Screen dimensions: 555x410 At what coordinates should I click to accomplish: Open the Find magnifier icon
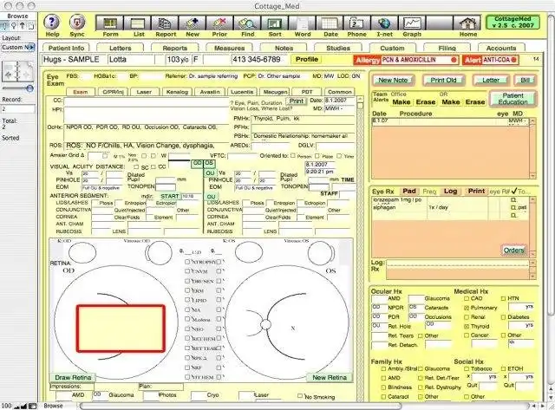pyautogui.click(x=247, y=23)
